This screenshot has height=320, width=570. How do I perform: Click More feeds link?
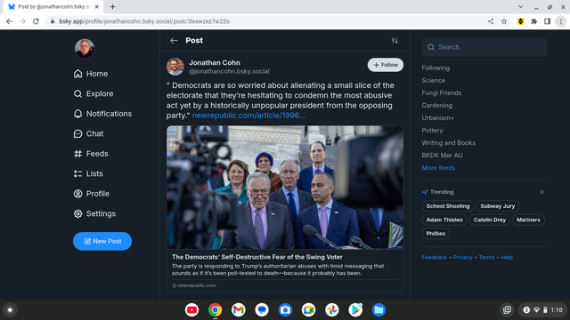(438, 168)
